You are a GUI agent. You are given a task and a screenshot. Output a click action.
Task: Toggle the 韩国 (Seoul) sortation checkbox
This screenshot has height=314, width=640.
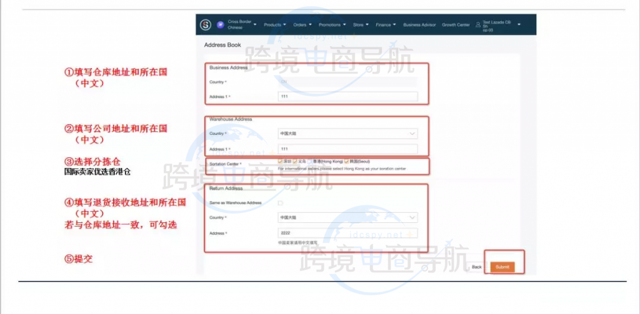tap(346, 162)
